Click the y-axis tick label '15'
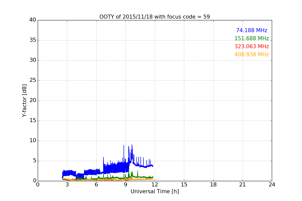The width and height of the screenshot is (302, 201). tap(33, 121)
